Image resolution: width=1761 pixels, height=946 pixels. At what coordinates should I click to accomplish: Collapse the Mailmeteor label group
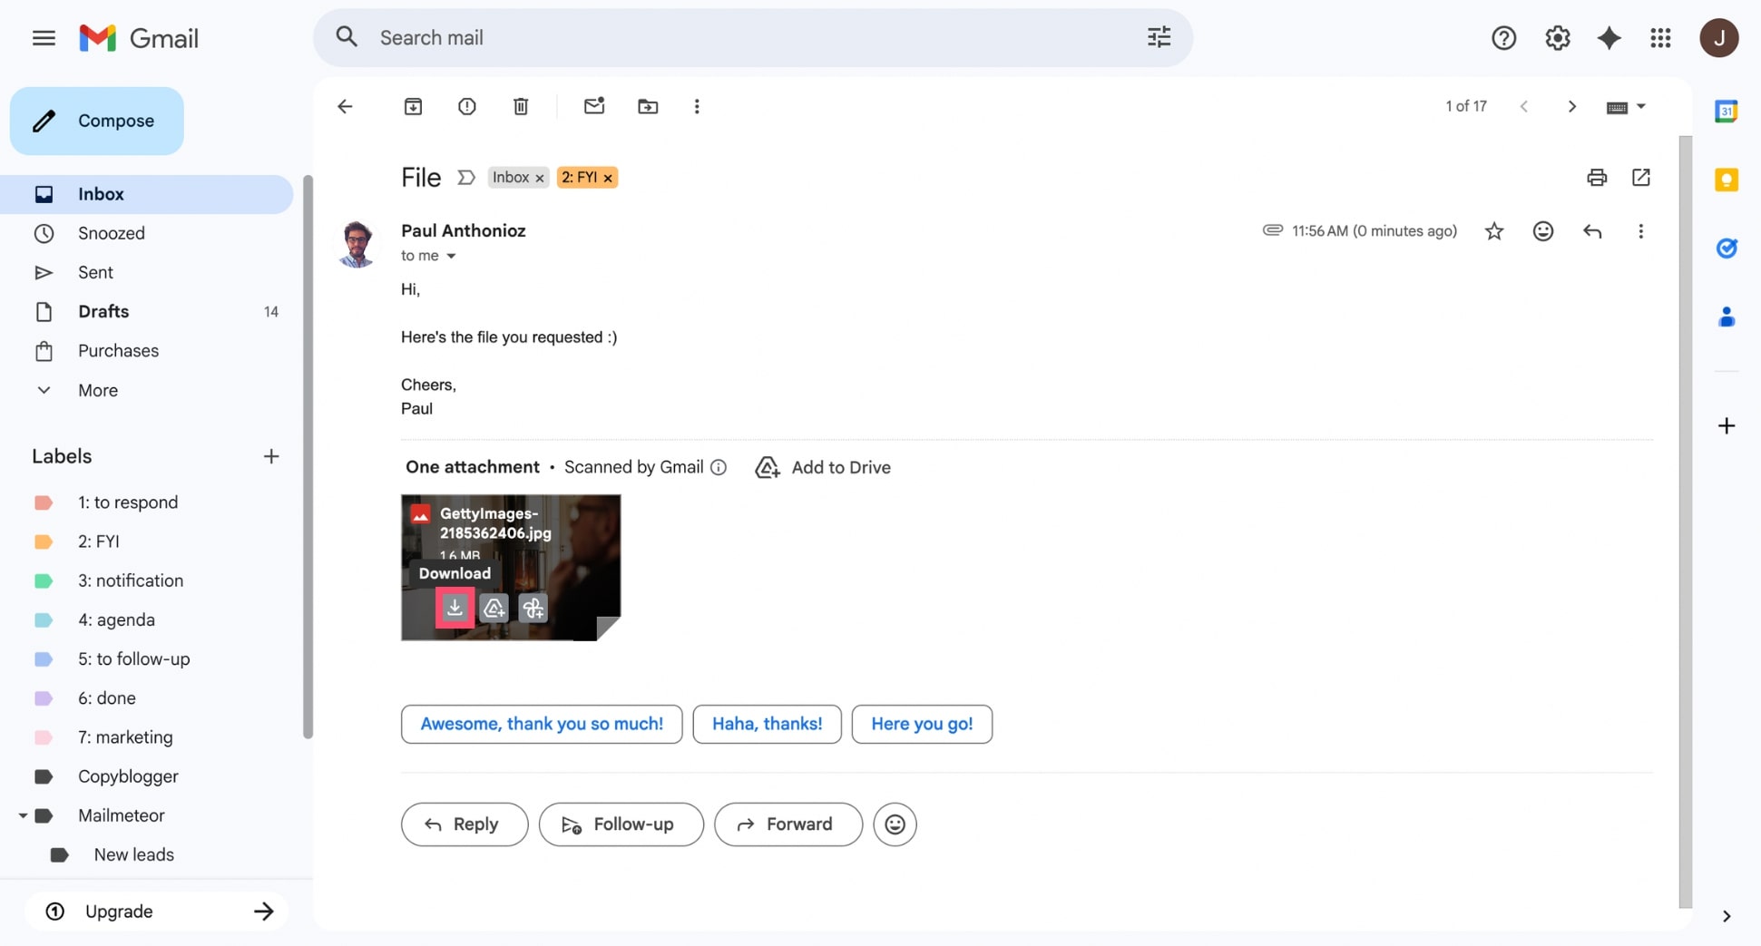tap(23, 815)
